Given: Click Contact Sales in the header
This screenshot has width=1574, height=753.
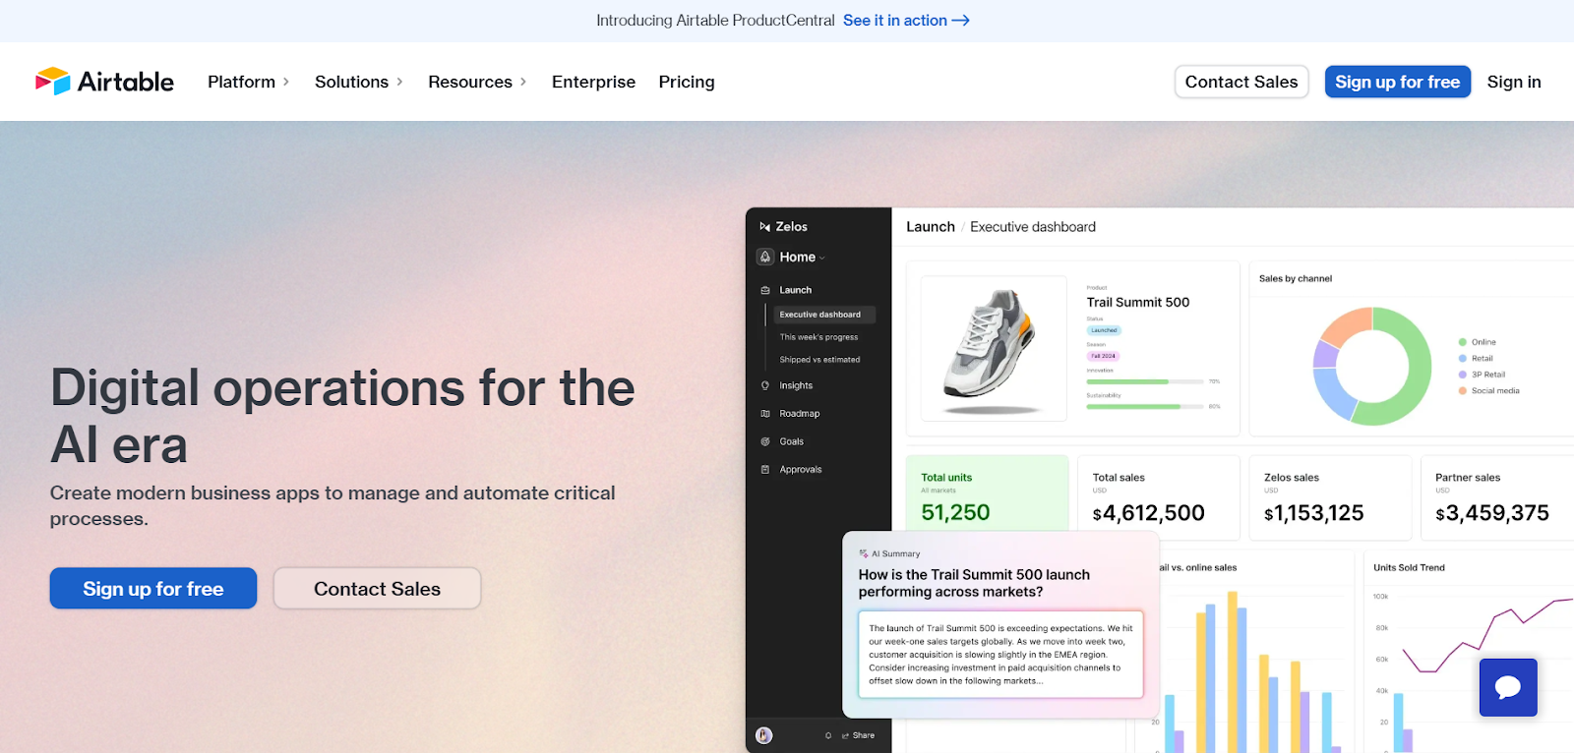Looking at the screenshot, I should pyautogui.click(x=1241, y=82).
